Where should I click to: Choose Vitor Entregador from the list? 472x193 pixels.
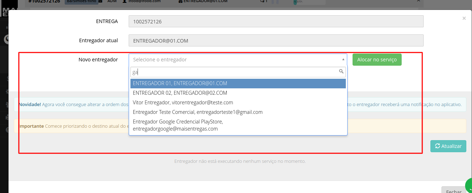click(238, 103)
